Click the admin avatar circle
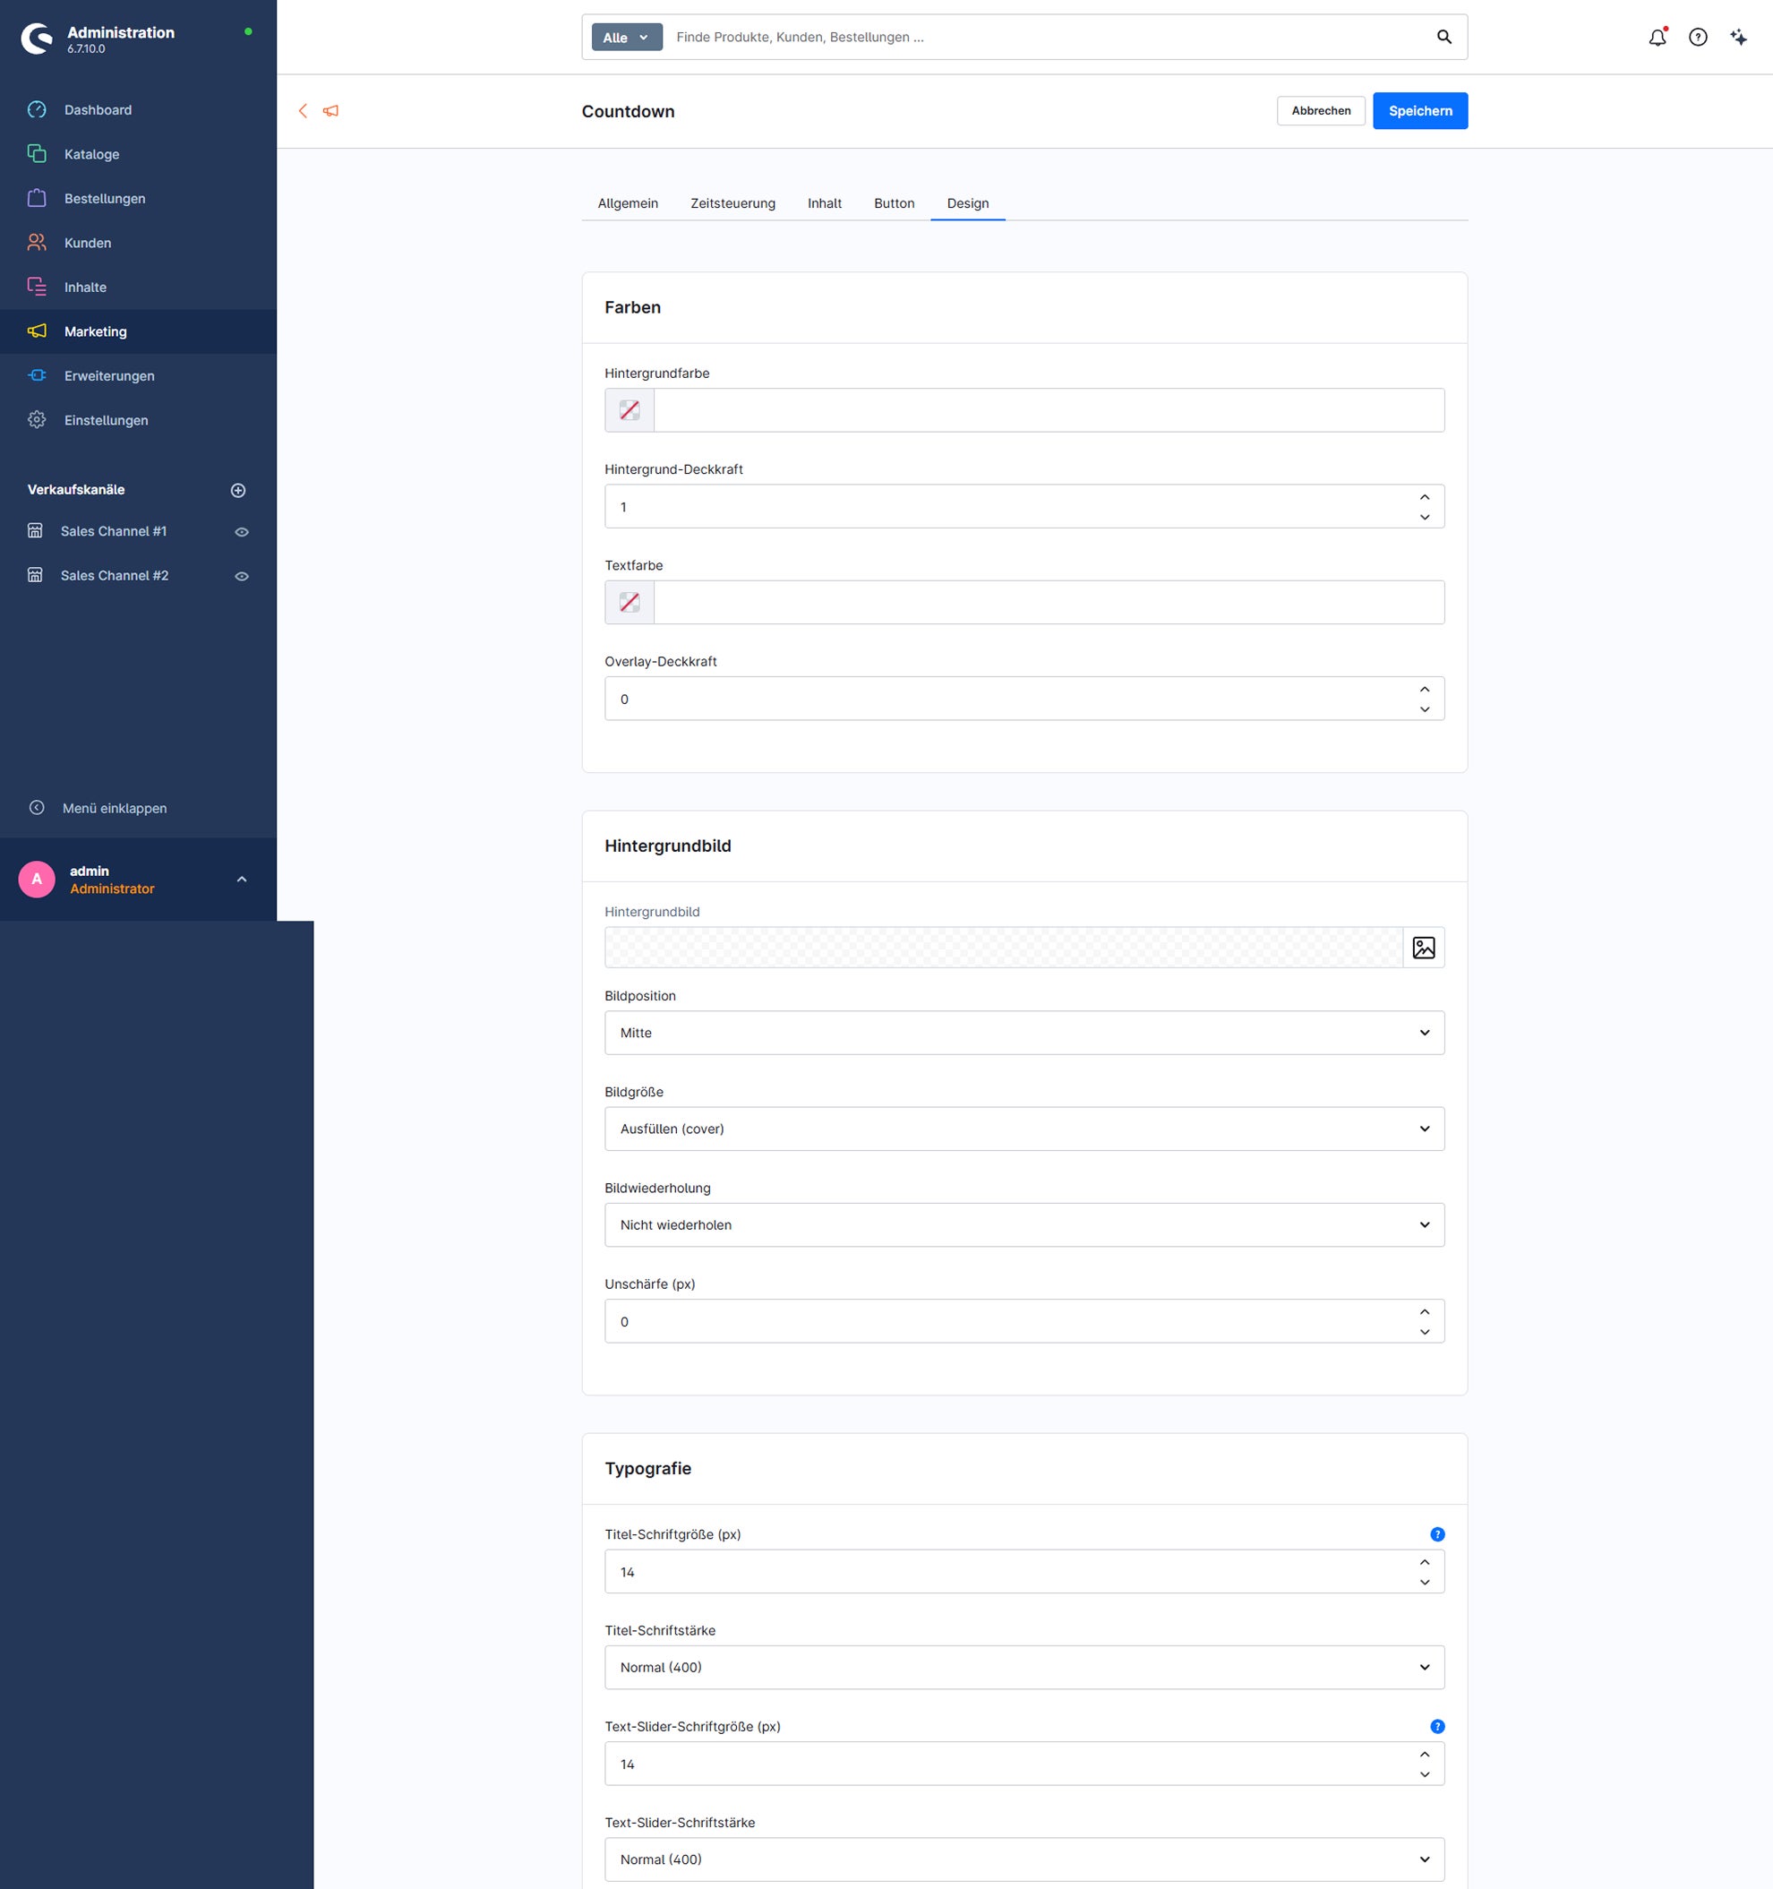 pos(37,879)
